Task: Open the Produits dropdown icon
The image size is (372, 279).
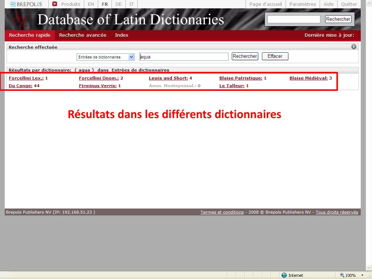Action: (55, 4)
